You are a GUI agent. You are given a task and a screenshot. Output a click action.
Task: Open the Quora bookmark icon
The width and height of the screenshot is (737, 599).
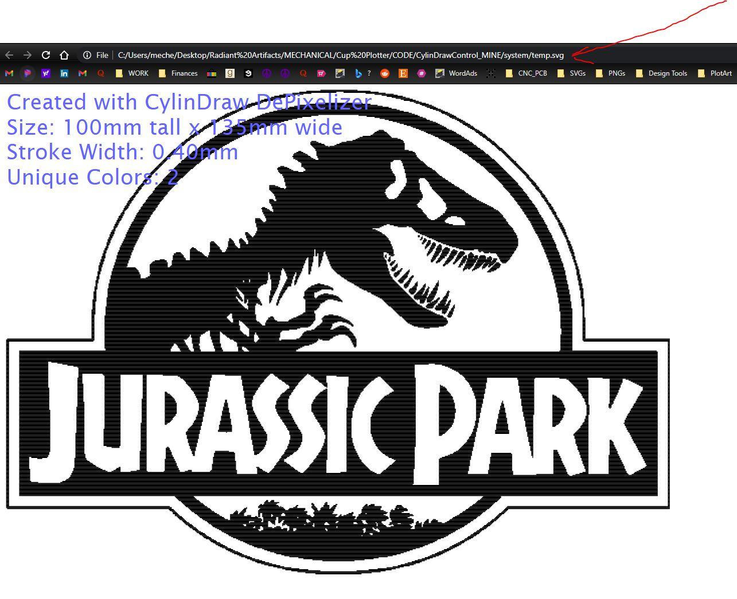click(x=101, y=73)
